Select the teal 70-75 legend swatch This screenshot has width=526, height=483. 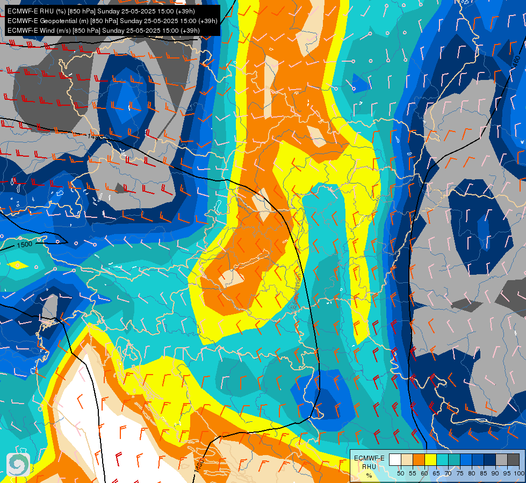click(x=454, y=460)
